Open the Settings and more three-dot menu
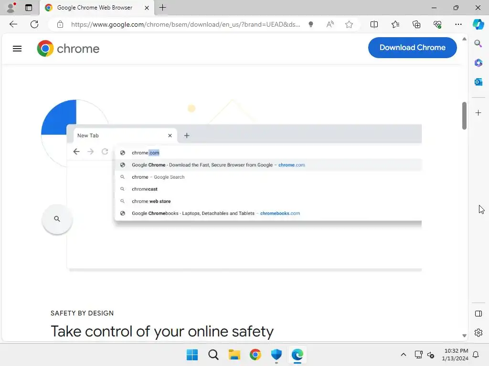Viewport: 489px width, 366px height. tap(458, 24)
